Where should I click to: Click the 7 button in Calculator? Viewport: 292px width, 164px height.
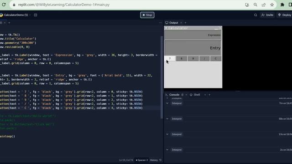coord(170,59)
